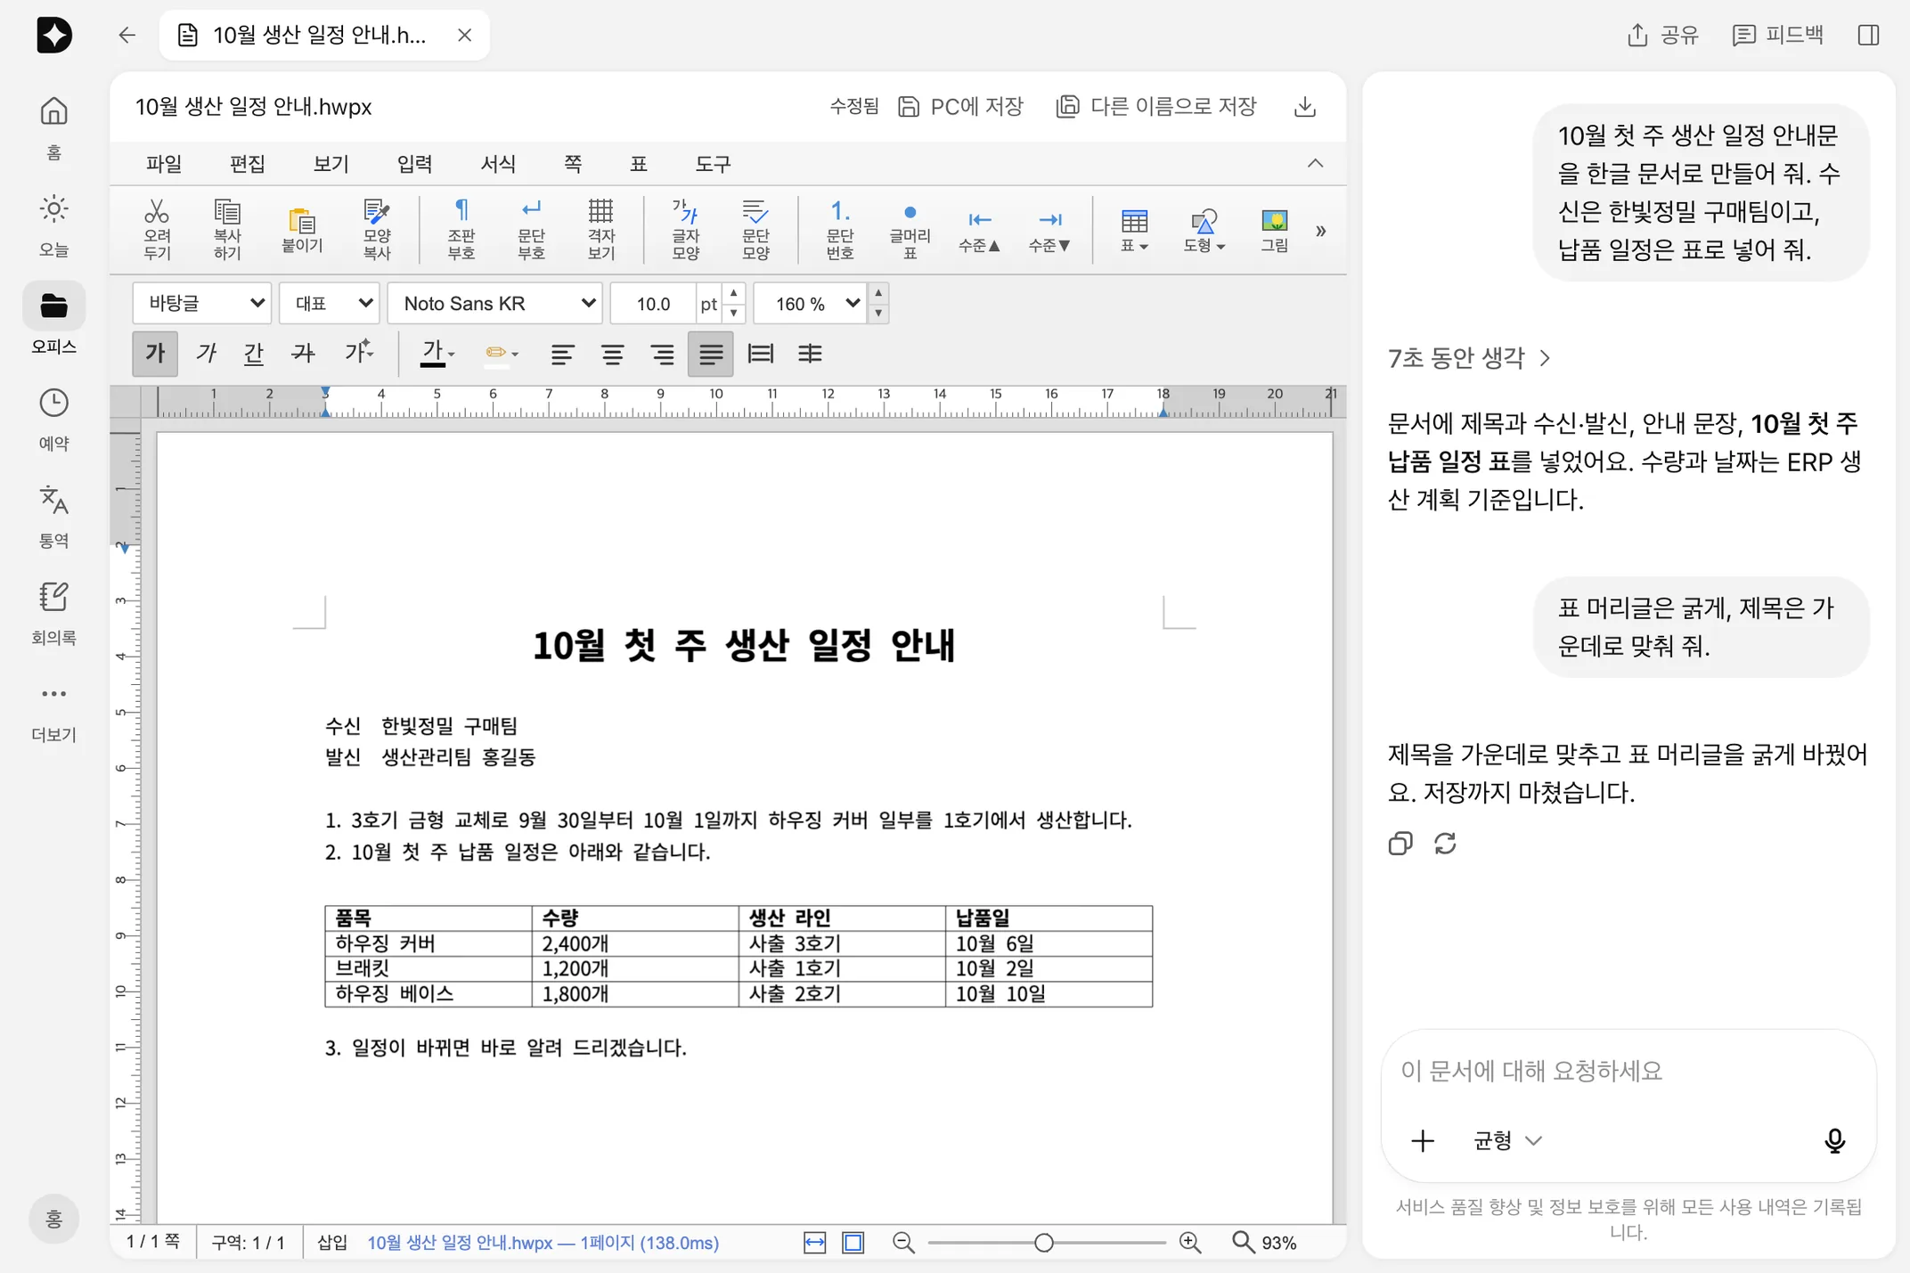Regenerate the assistant response icon
1910x1273 pixels.
[x=1445, y=843]
